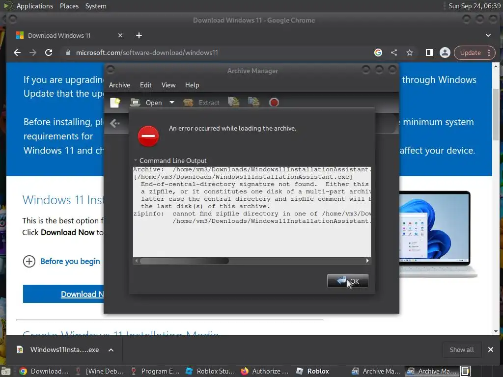Click the Chrome Update button

point(470,53)
